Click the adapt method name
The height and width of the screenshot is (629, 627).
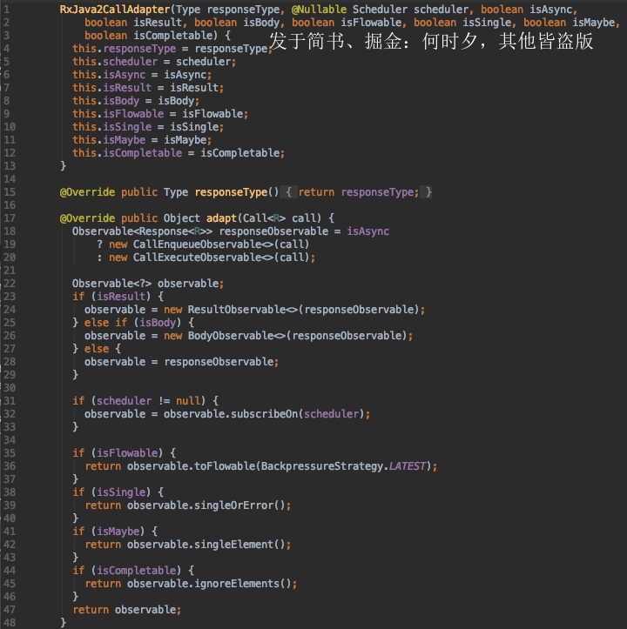tap(224, 217)
